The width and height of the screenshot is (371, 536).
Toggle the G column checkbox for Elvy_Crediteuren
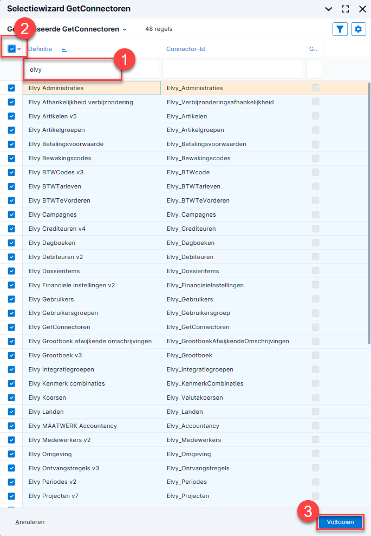click(x=316, y=229)
